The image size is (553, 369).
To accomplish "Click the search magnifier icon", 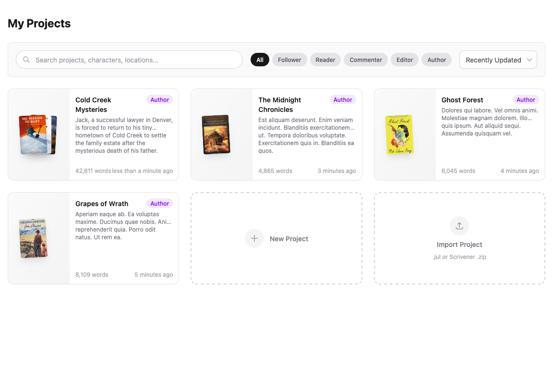I will (26, 60).
